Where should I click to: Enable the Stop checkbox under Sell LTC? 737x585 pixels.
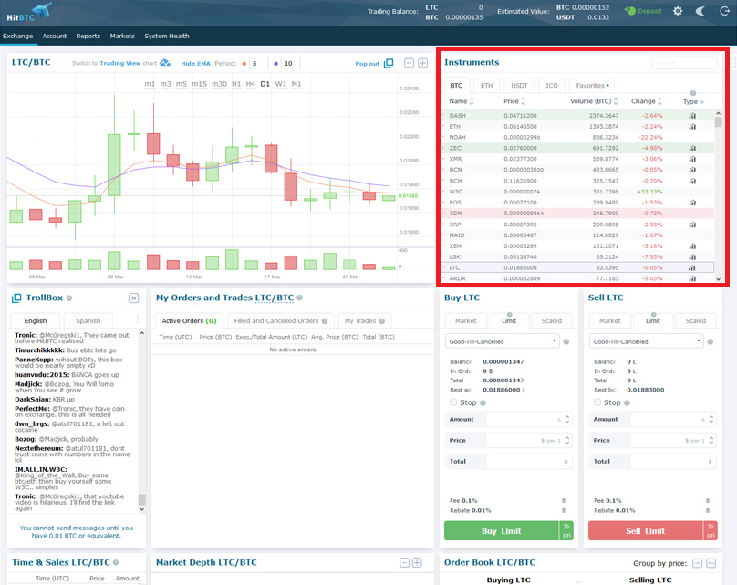click(597, 402)
